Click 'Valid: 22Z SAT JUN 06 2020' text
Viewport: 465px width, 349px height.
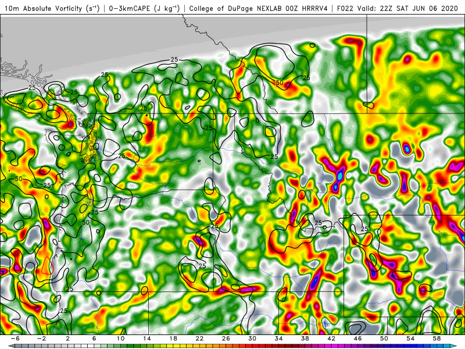click(x=408, y=8)
